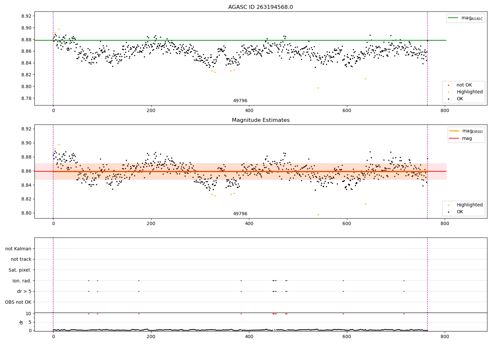Image resolution: width=492 pixels, height=344 pixels.
Task: Click the 49796 label in the middle plot
Action: pyautogui.click(x=240, y=214)
